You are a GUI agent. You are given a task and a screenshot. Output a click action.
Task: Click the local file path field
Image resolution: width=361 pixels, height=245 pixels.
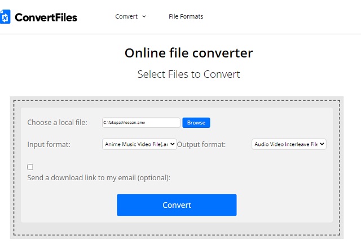tap(141, 123)
